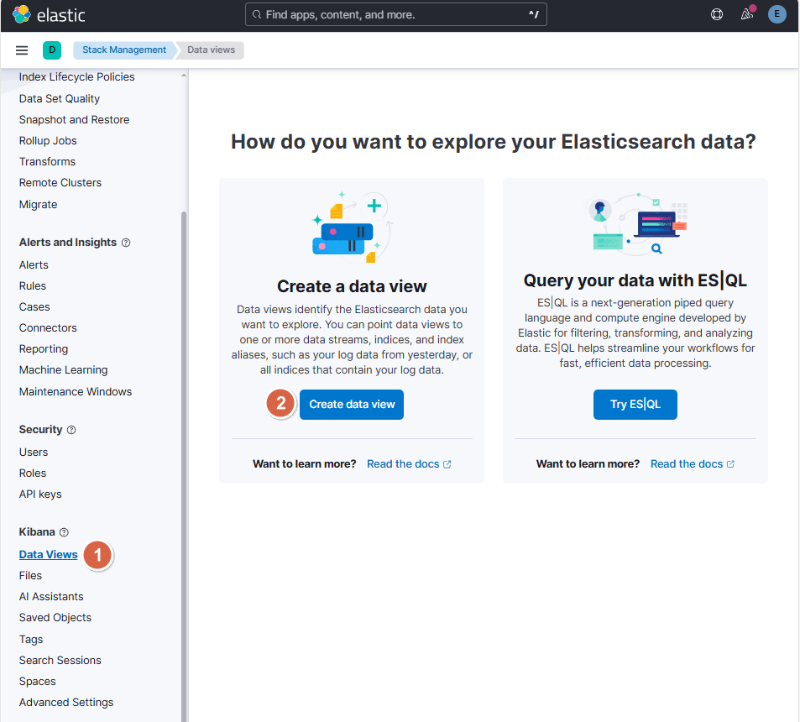The image size is (800, 722).
Task: Open Spaces in sidebar
Action: 37,681
